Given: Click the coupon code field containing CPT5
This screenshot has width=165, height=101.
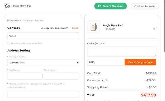Looking at the screenshot, I should (106, 62).
